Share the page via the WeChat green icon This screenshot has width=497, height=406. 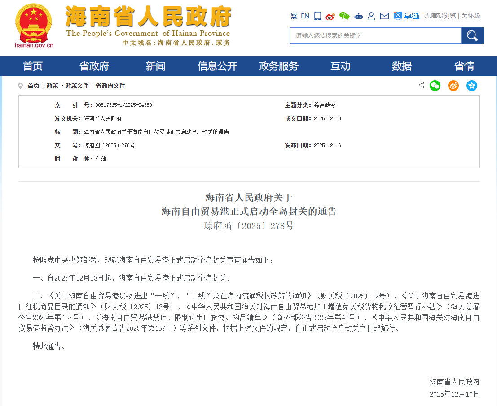[435, 86]
